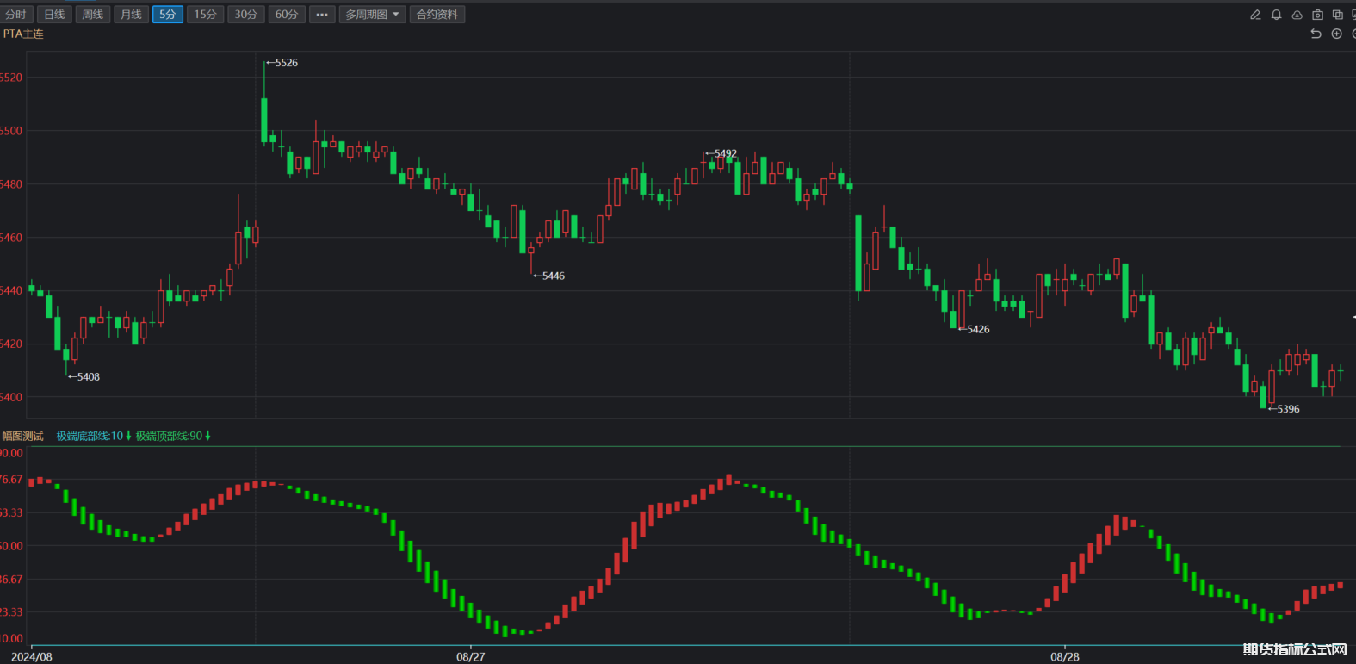Click the undo arrow icon

point(1316,34)
